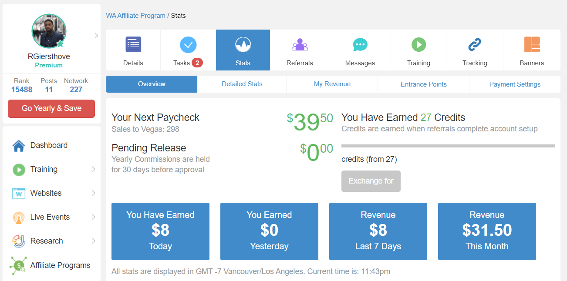This screenshot has height=281, width=567.
Task: Click the You Have Earned Today card
Action: (x=160, y=231)
